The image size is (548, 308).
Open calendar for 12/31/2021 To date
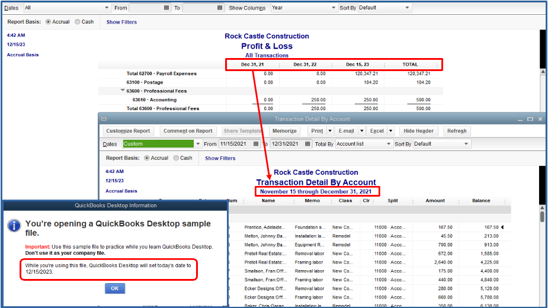click(307, 144)
